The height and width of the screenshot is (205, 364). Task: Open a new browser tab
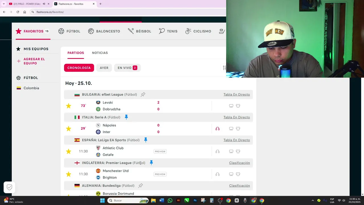click(100, 4)
